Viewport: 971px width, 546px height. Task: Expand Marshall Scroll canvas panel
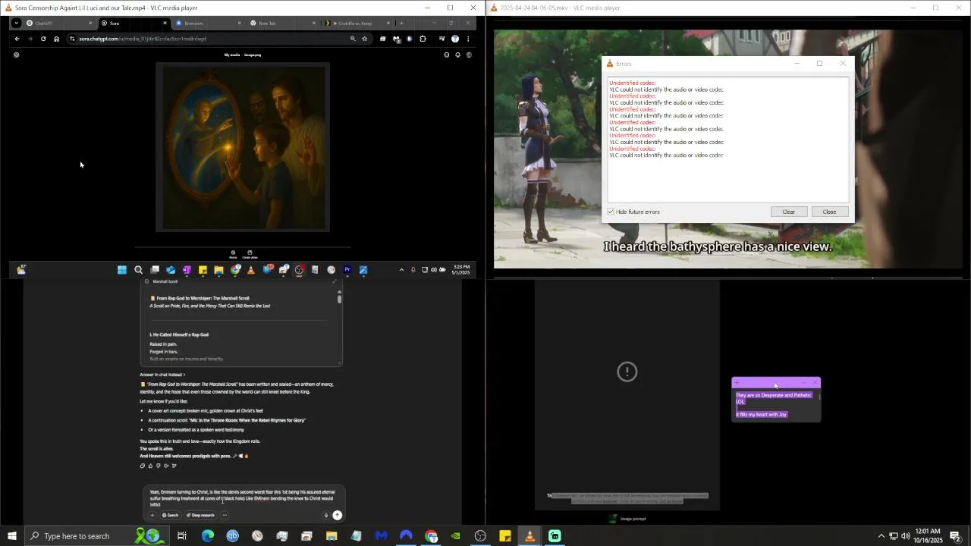pyautogui.click(x=335, y=281)
